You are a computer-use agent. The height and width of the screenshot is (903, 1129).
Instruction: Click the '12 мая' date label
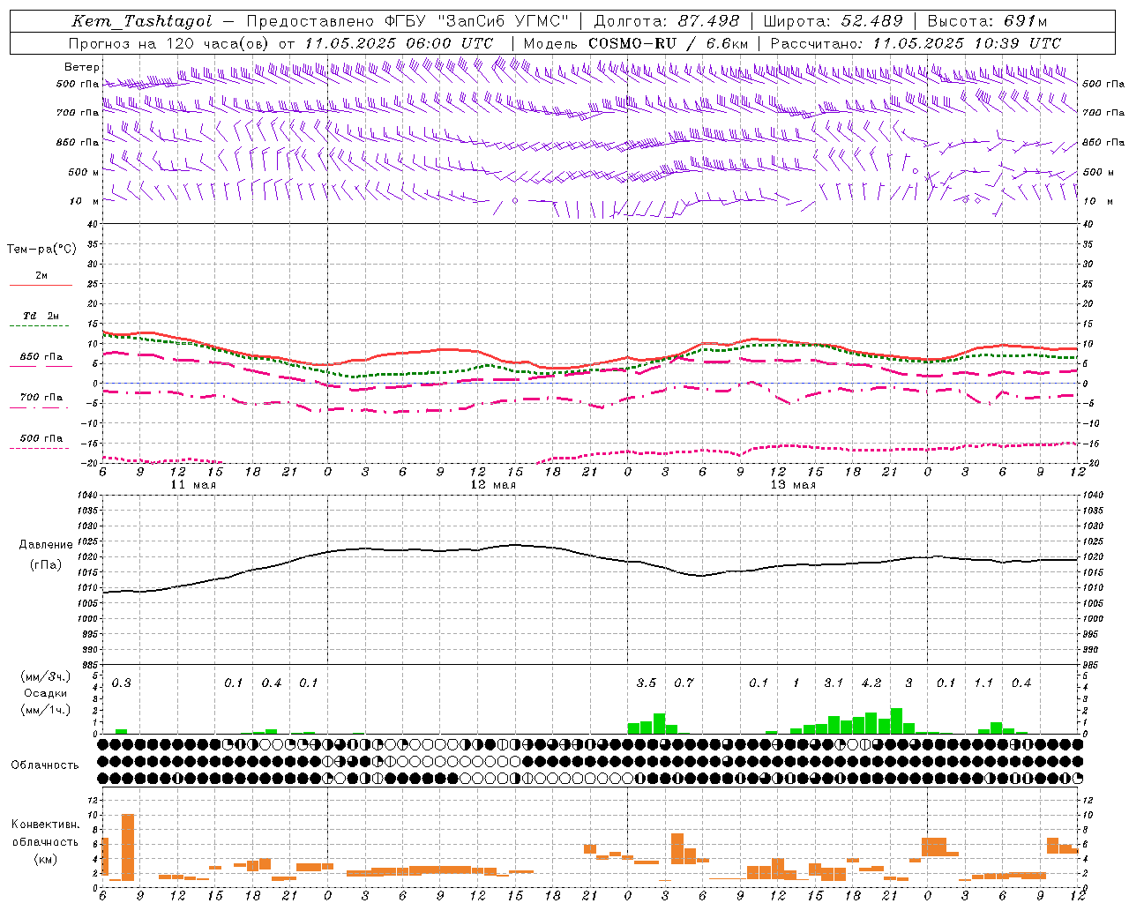click(x=493, y=485)
